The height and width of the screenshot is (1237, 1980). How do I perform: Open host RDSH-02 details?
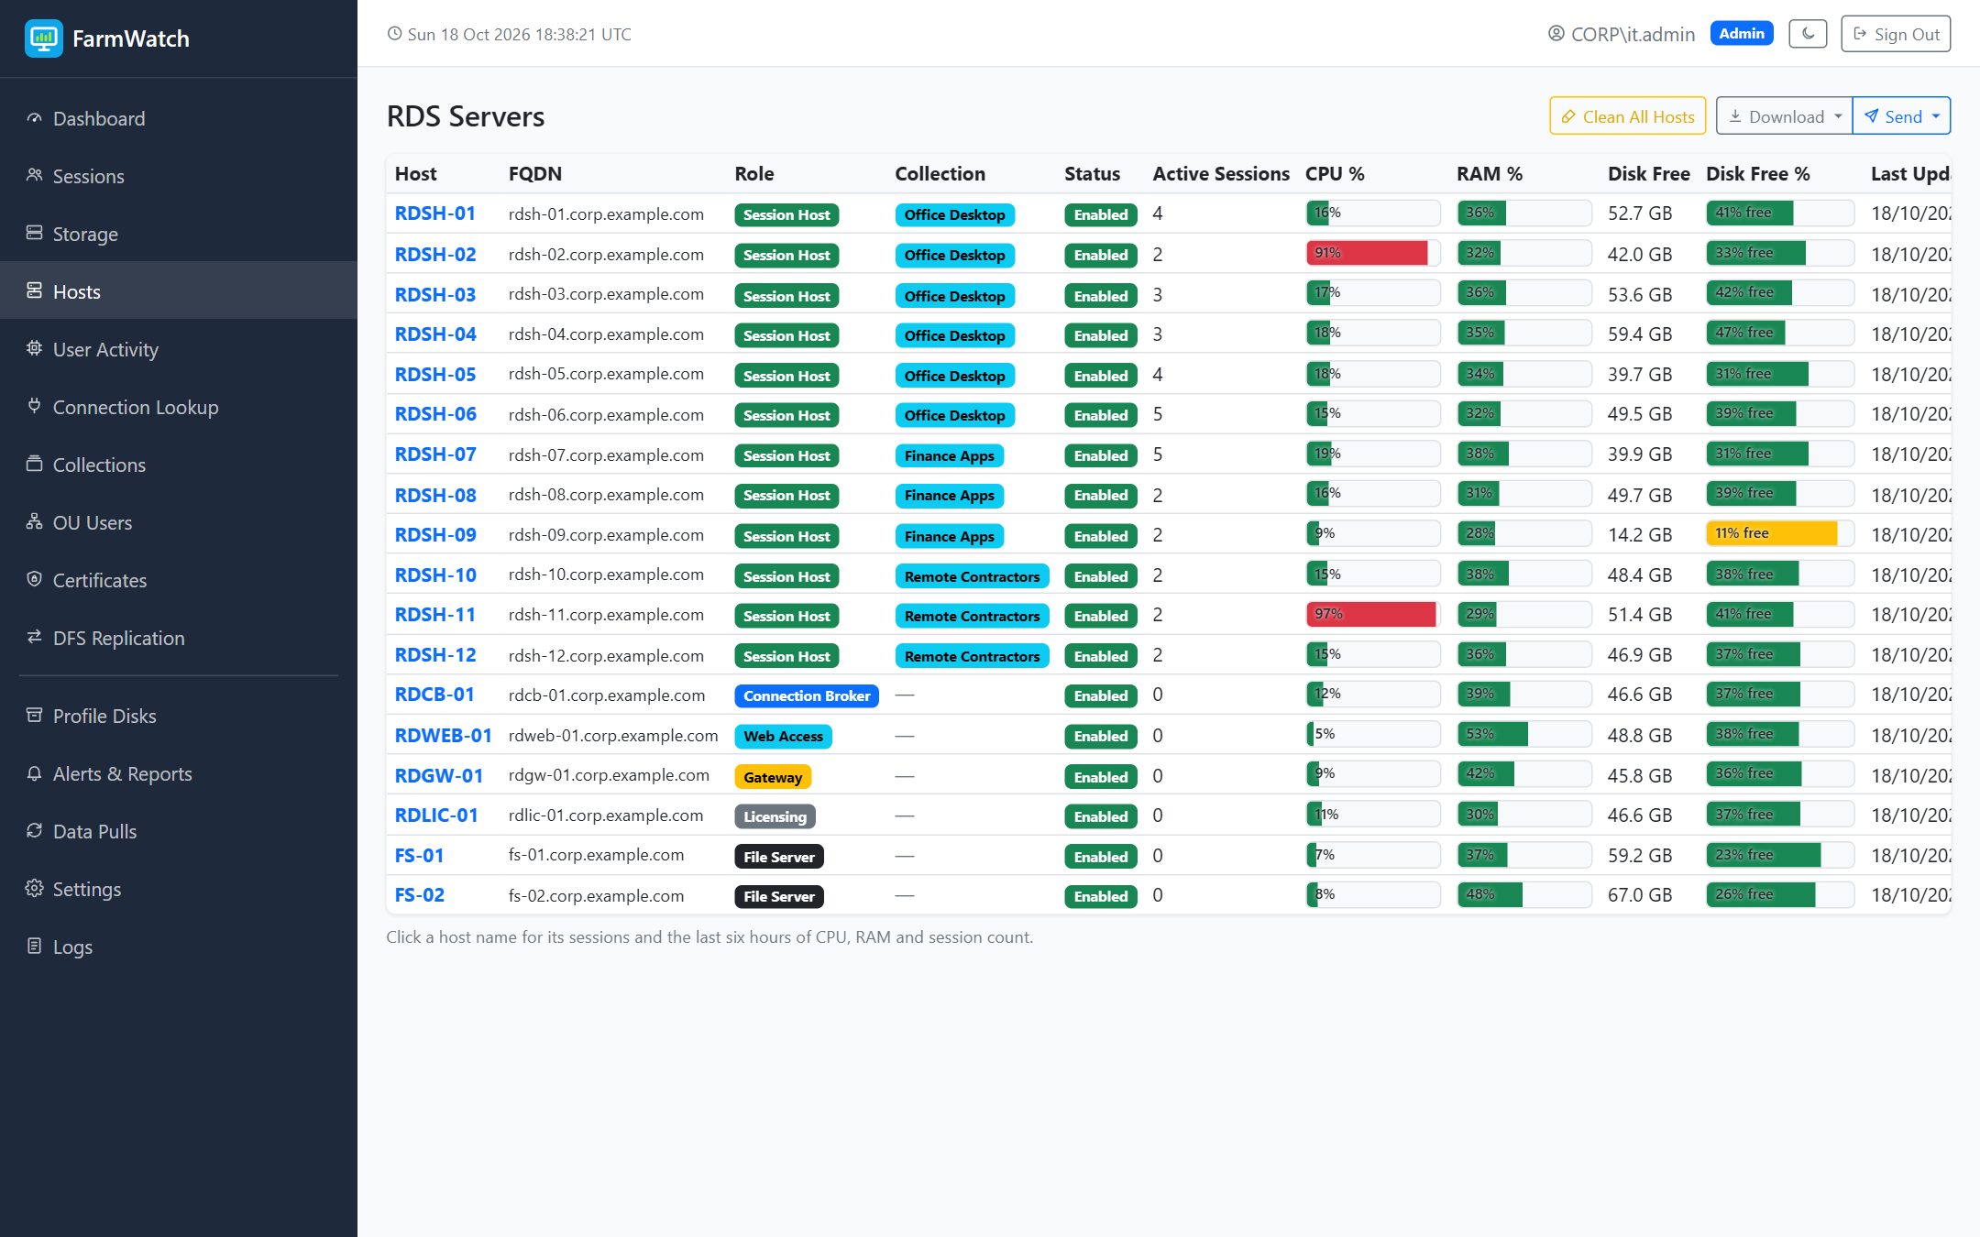click(x=435, y=254)
